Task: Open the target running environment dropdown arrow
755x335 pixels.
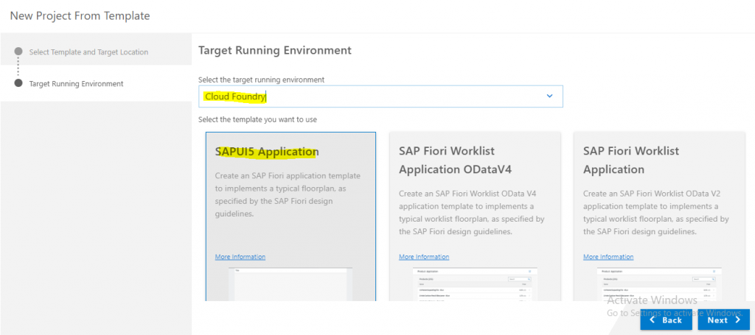Action: point(549,96)
